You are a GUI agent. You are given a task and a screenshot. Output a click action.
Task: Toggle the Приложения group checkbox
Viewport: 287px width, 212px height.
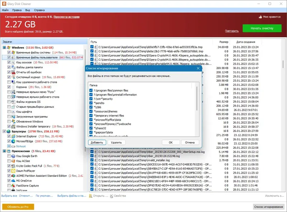[4, 151]
